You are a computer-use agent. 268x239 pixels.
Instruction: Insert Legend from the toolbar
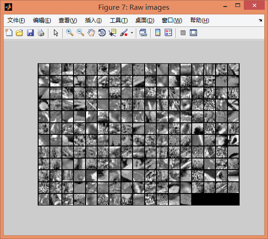[x=168, y=33]
